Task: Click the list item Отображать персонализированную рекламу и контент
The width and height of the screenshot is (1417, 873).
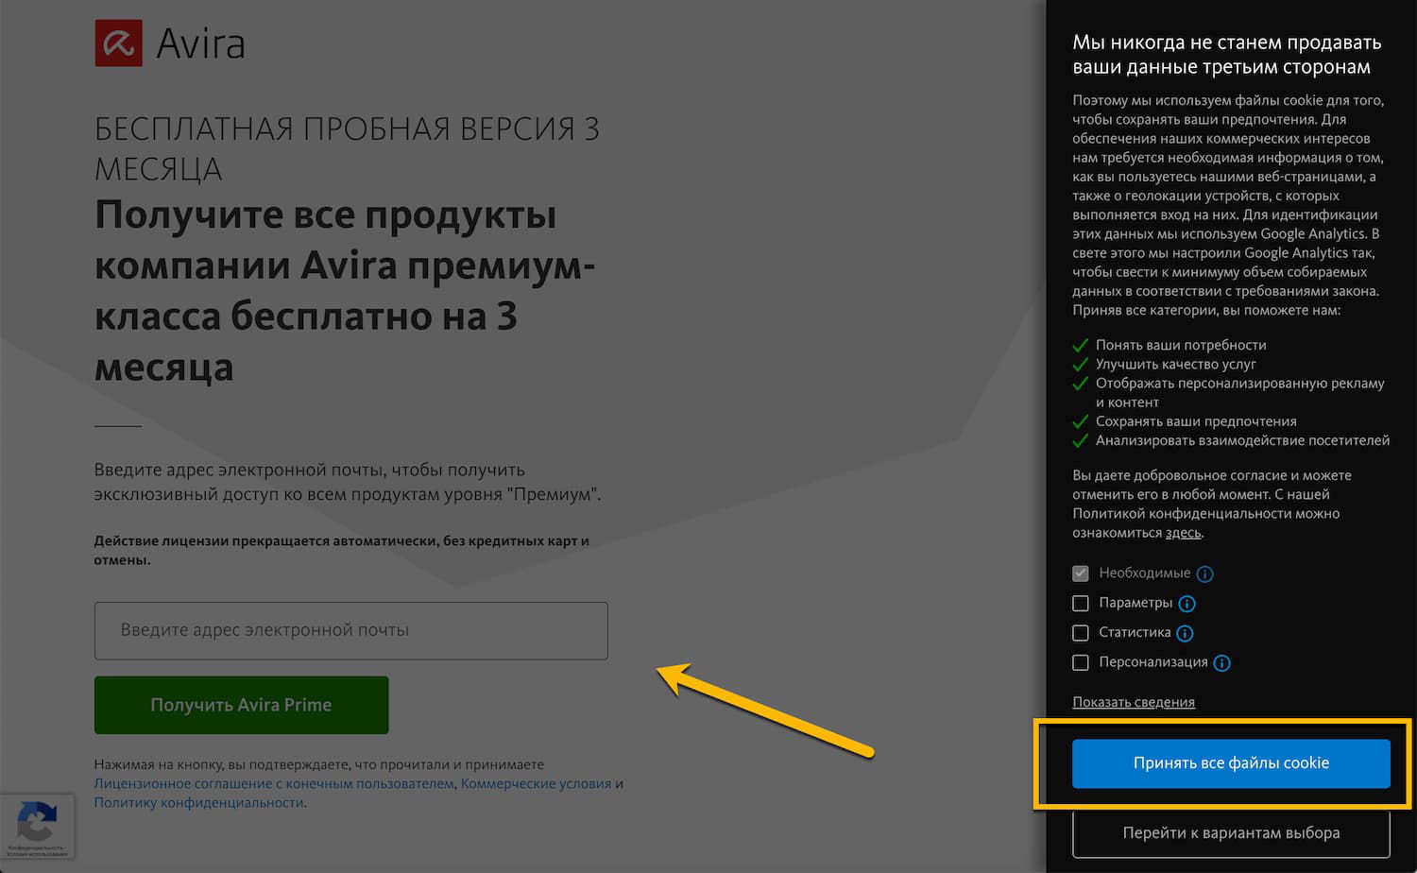Action: [1240, 392]
